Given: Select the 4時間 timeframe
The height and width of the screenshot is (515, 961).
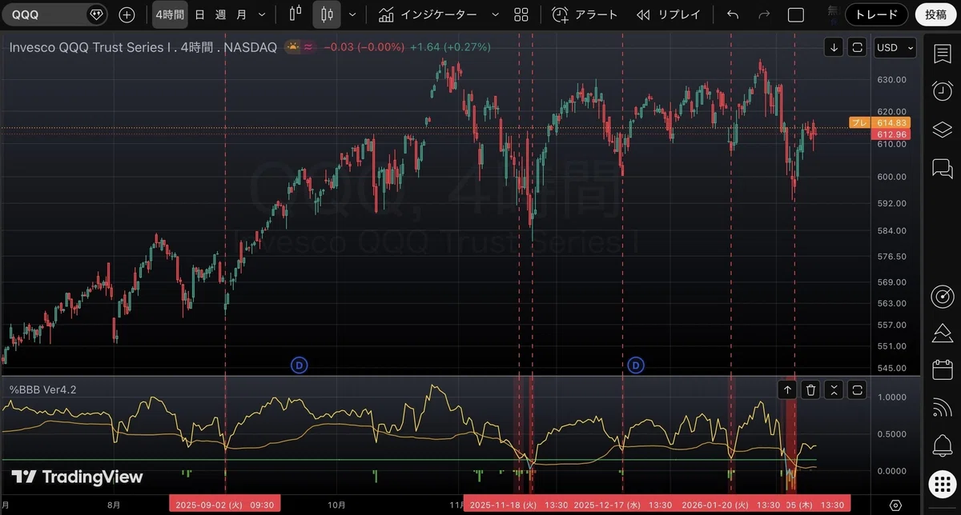Looking at the screenshot, I should click(169, 14).
